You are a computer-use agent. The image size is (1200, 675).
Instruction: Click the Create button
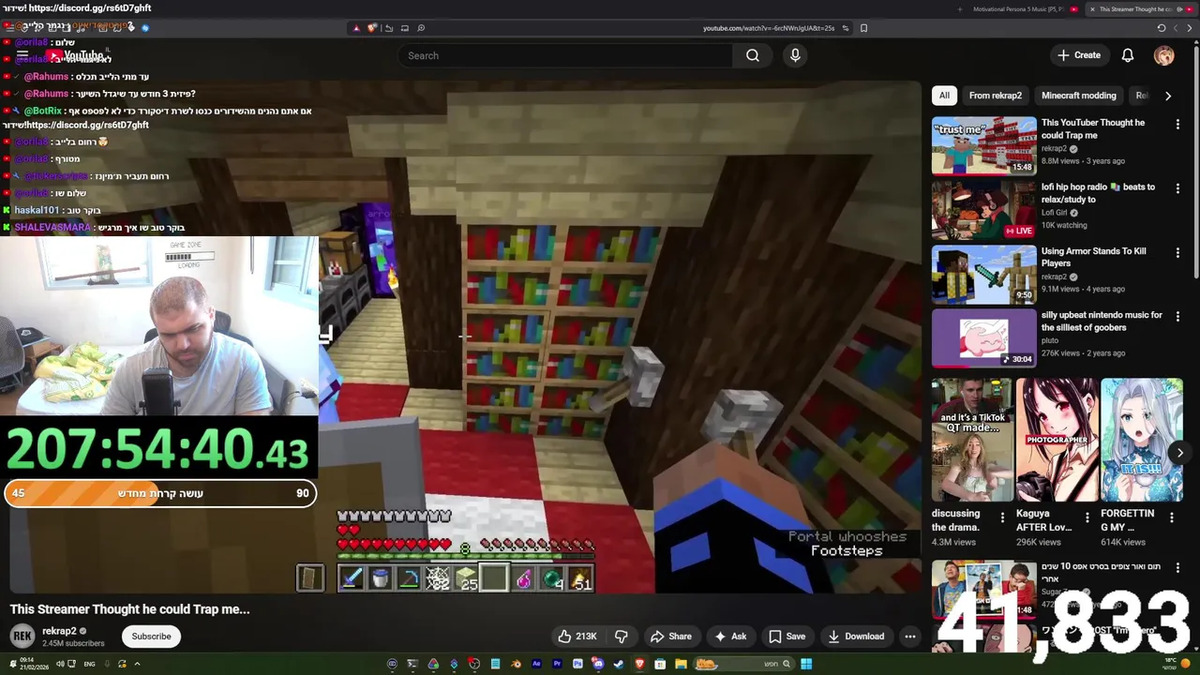tap(1078, 55)
